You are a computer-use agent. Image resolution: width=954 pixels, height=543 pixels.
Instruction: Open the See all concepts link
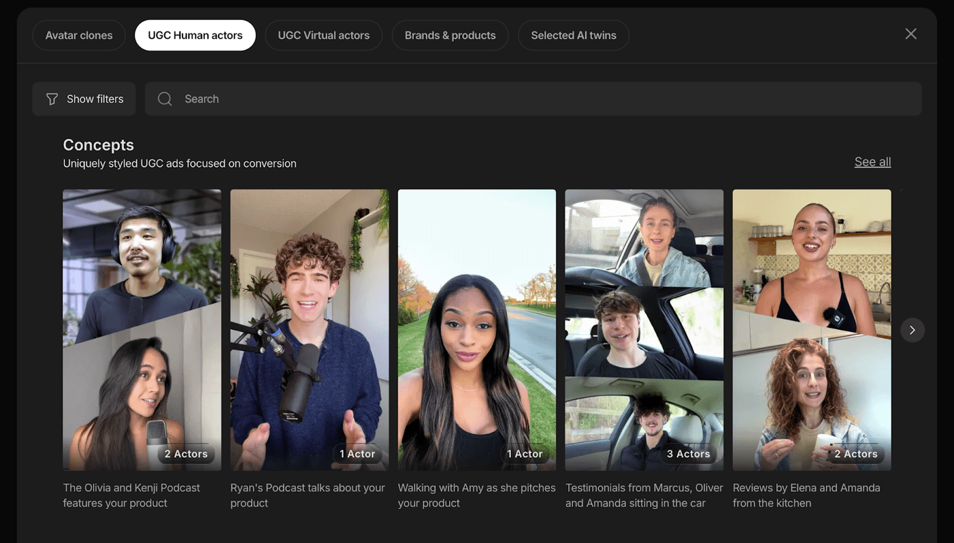coord(872,161)
